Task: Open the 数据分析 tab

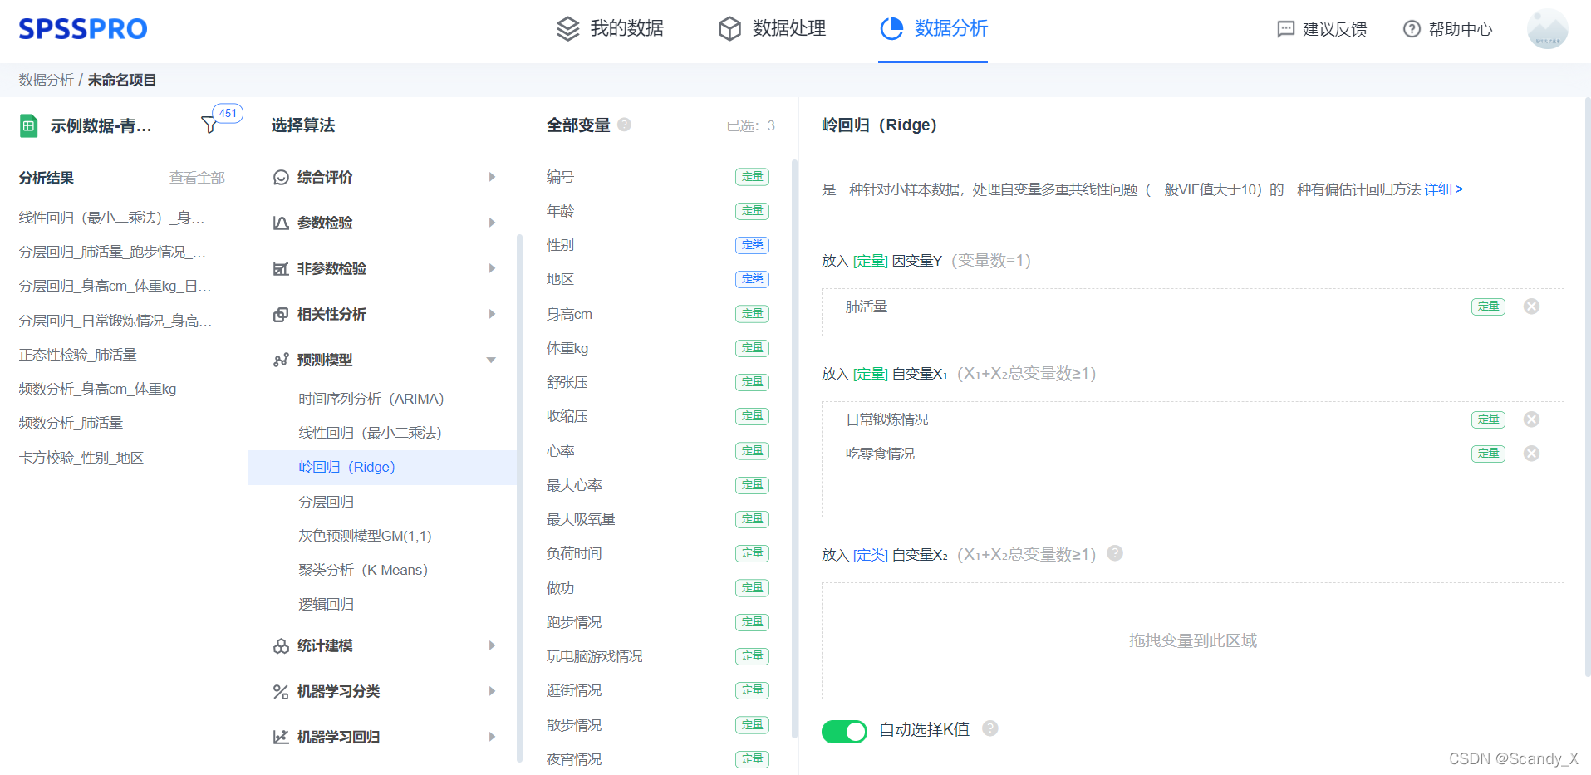Action: 933,29
